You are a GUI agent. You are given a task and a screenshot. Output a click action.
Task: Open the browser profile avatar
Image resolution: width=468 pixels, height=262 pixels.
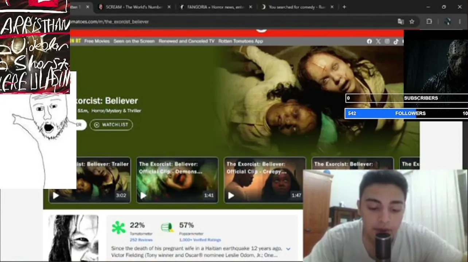(x=448, y=21)
